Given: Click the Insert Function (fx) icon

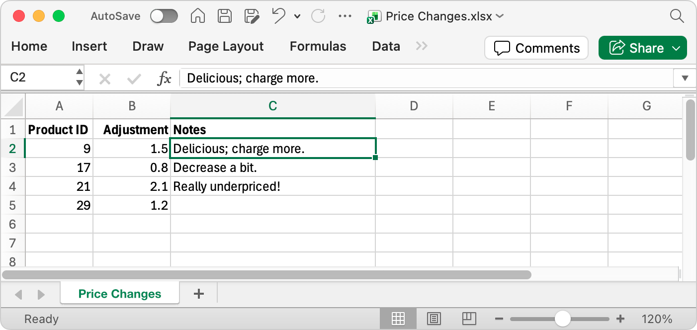Looking at the screenshot, I should click(x=164, y=78).
